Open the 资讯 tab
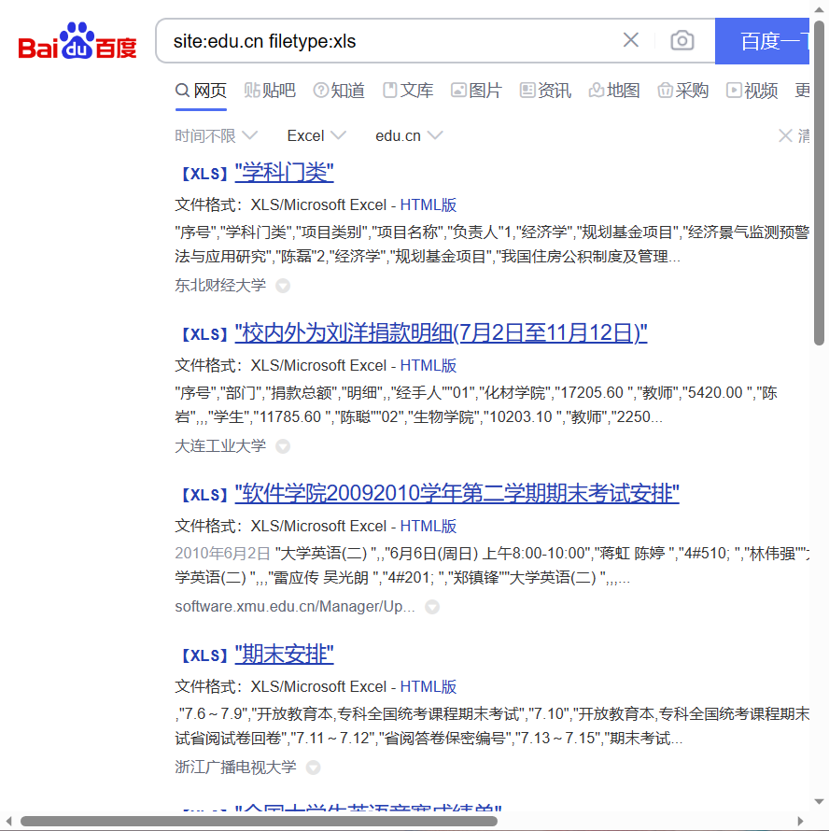Viewport: 829px width, 831px height. 545,91
